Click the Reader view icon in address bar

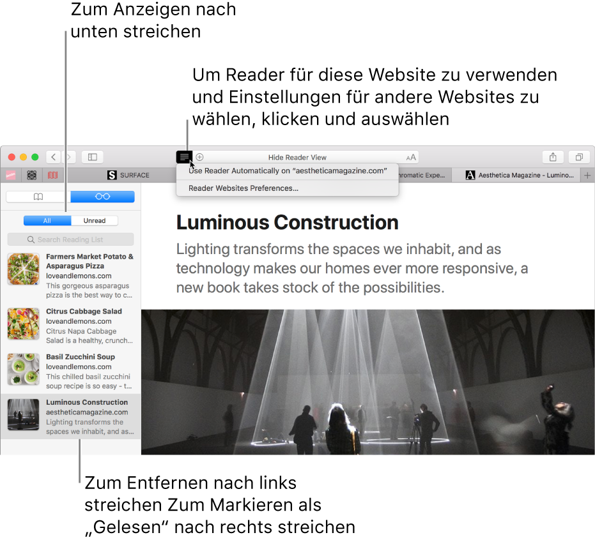click(x=184, y=157)
